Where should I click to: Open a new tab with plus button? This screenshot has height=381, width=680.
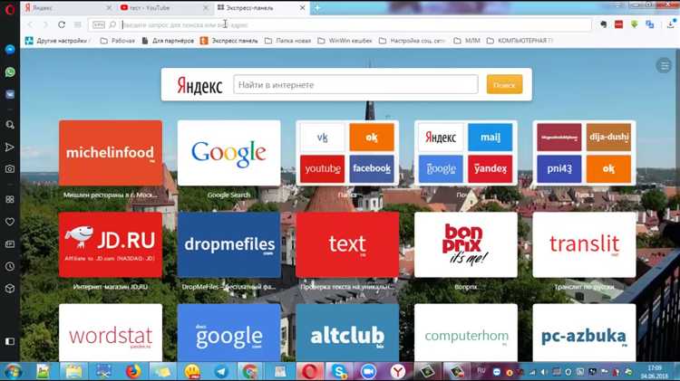point(317,8)
